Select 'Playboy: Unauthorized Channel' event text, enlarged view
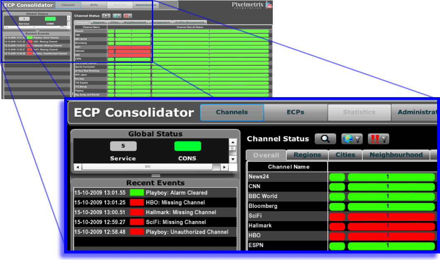The width and height of the screenshot is (440, 260). click(x=187, y=232)
